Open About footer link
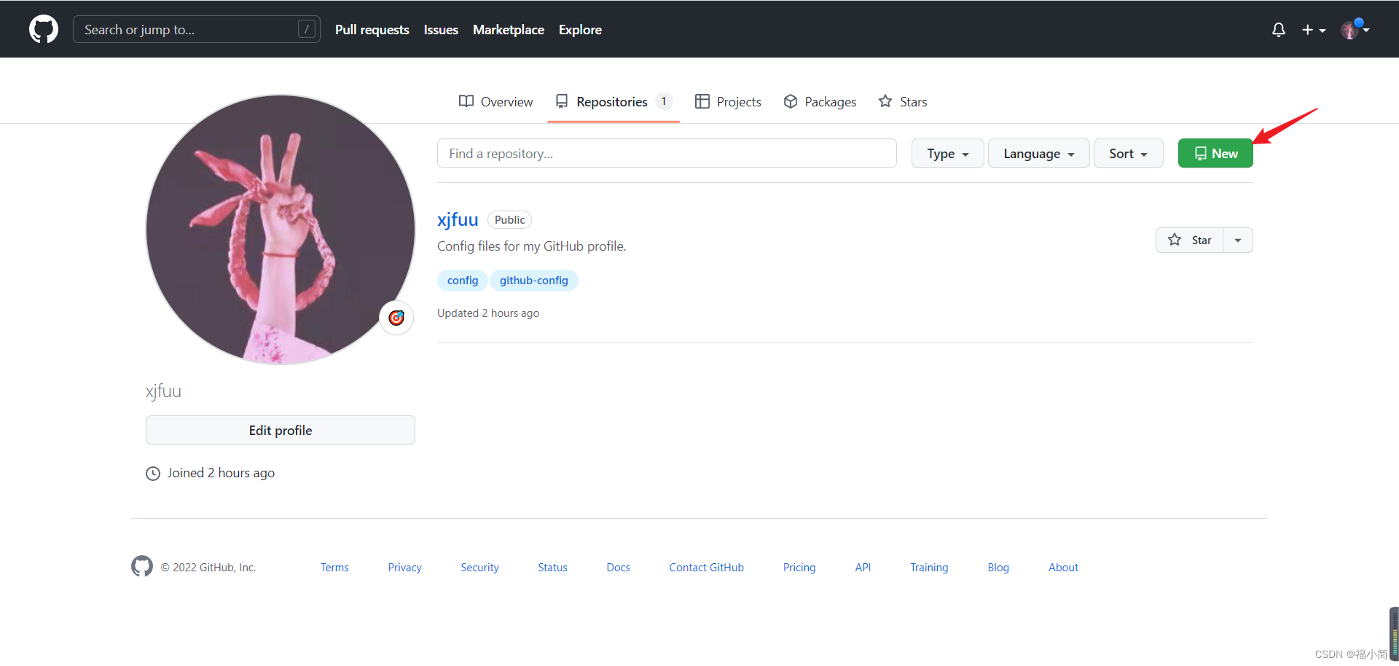Screen dimensions: 1399x666 pyautogui.click(x=1063, y=567)
